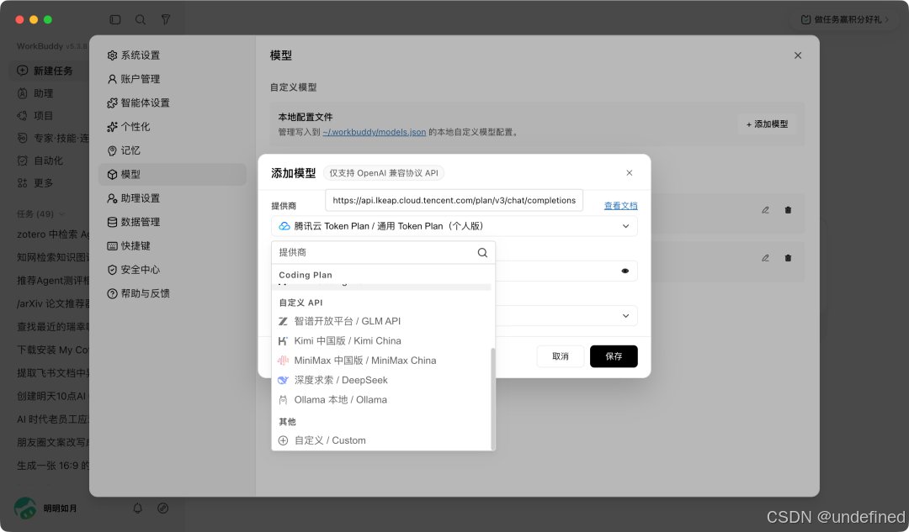Screen dimensions: 909x532
Task: Expand the model dropdown chevron below API key
Action: point(625,316)
